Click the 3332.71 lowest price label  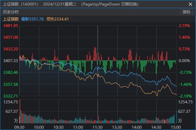[10, 96]
